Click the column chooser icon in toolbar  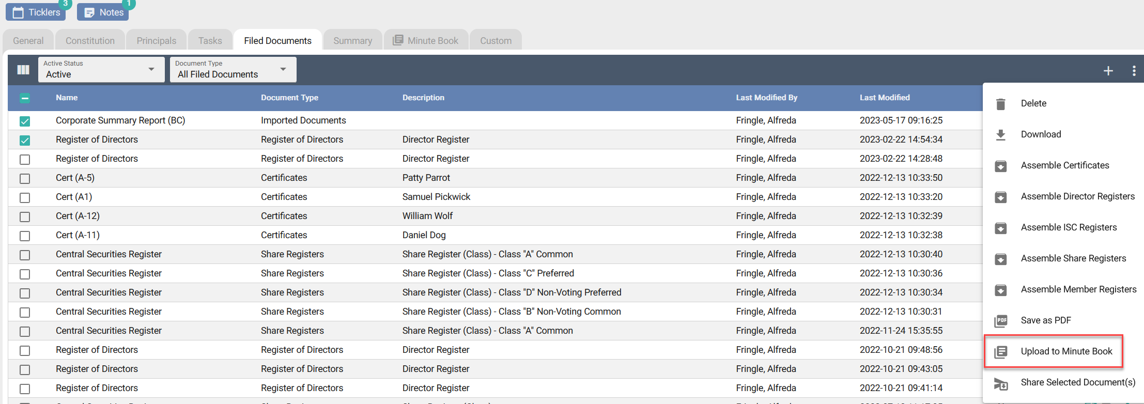click(23, 70)
